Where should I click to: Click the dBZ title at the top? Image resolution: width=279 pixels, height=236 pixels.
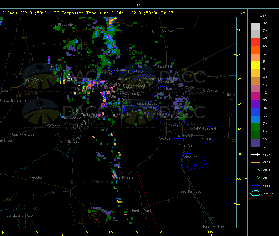pyautogui.click(x=139, y=4)
